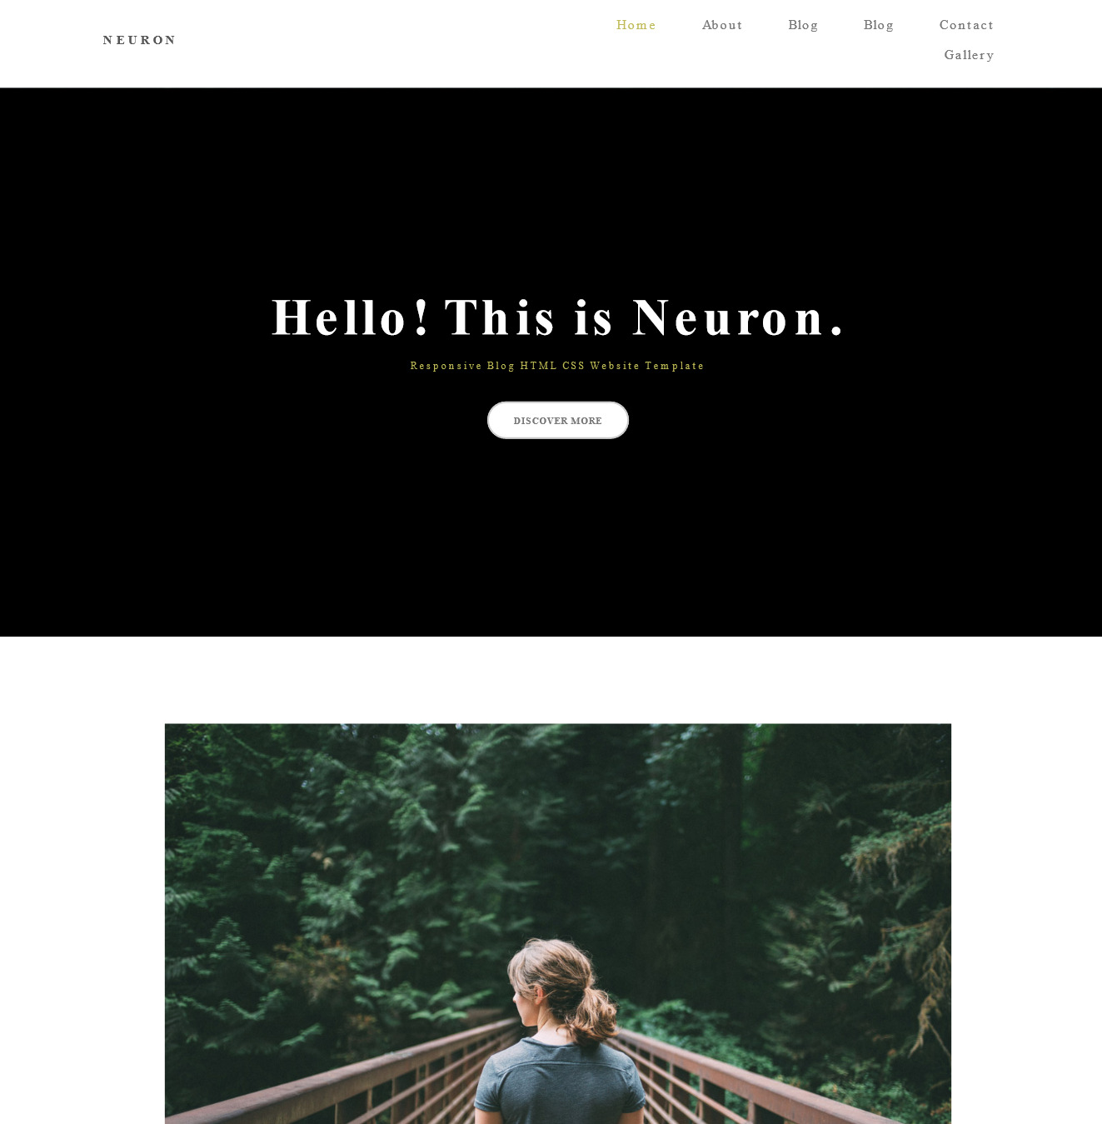This screenshot has height=1124, width=1102.
Task: Click the Responsive Blog HTML CSS subtitle
Action: tap(557, 366)
